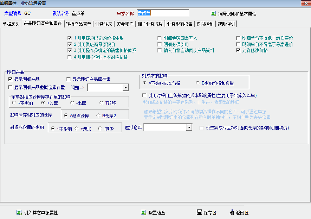Choose B影响价格和数量 radio option

coord(197,83)
